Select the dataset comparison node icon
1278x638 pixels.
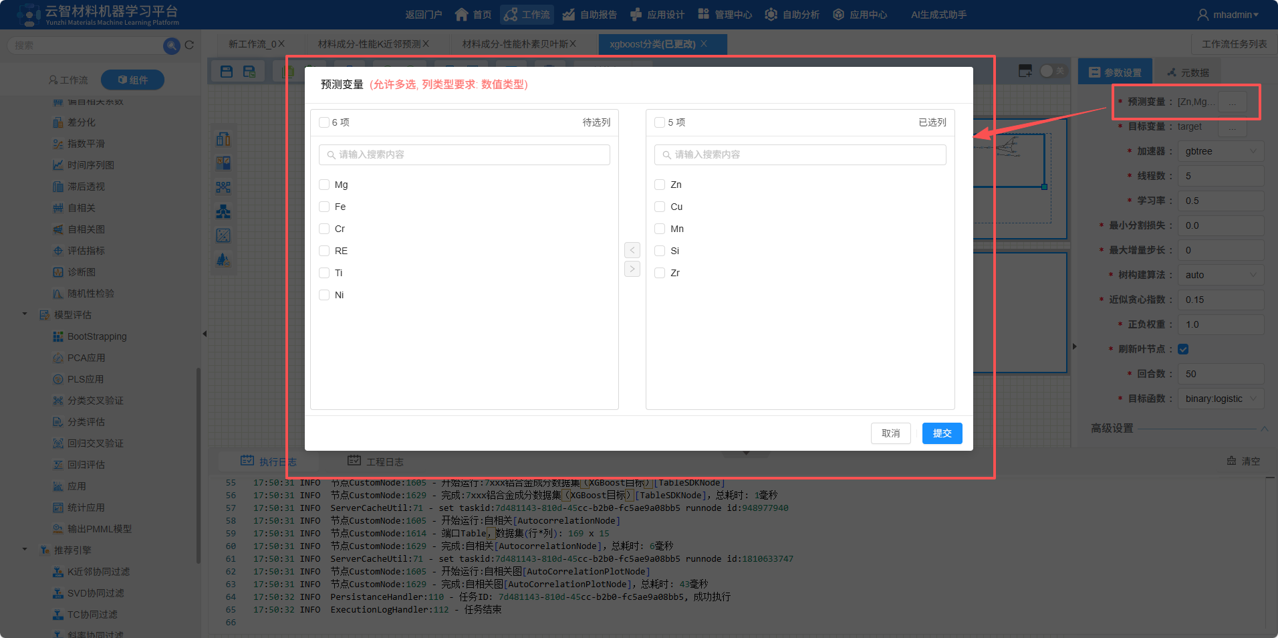coord(223,138)
